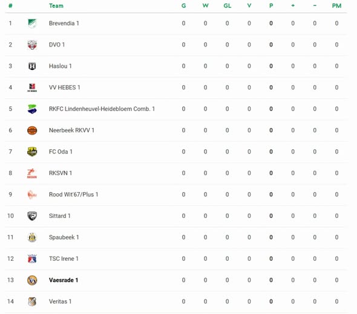
Task: Open the Neerbeek RKVV orange crest
Action: pyautogui.click(x=32, y=130)
